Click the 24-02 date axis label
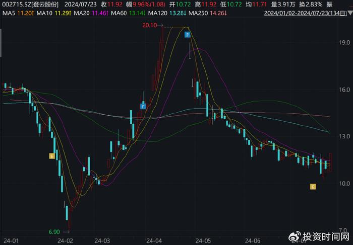This screenshot has height=245, width=353. (x=65, y=241)
